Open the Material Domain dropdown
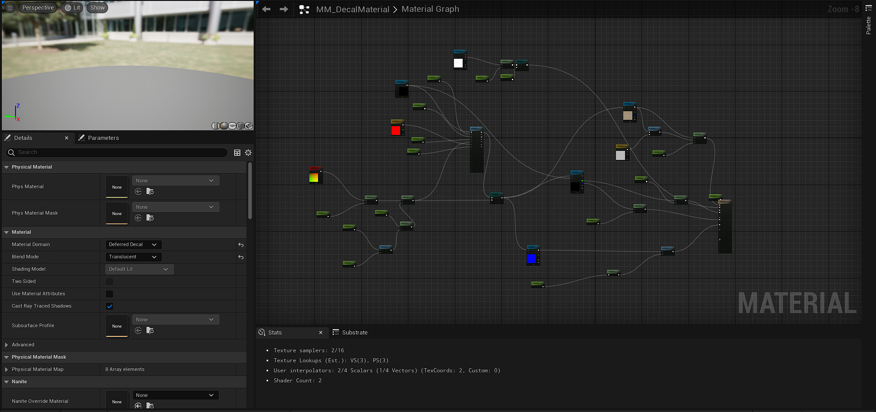This screenshot has height=412, width=876. (133, 245)
